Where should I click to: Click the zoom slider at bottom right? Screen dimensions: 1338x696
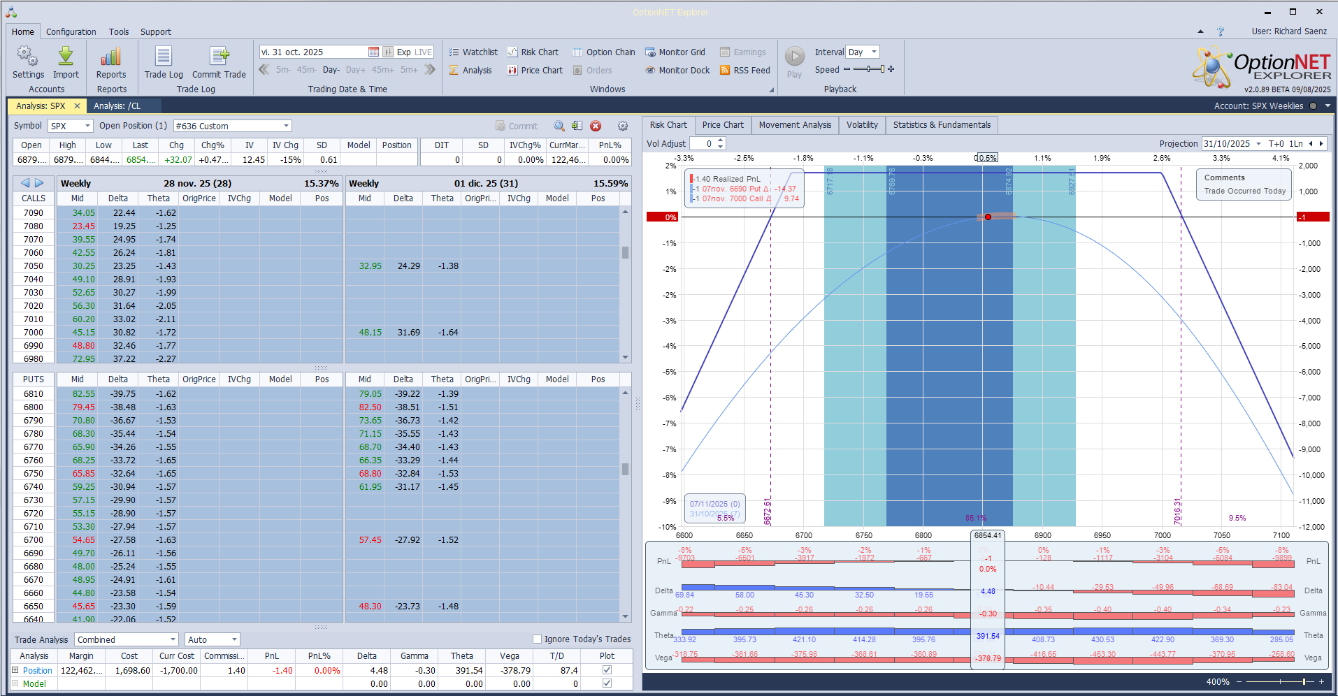[1279, 681]
